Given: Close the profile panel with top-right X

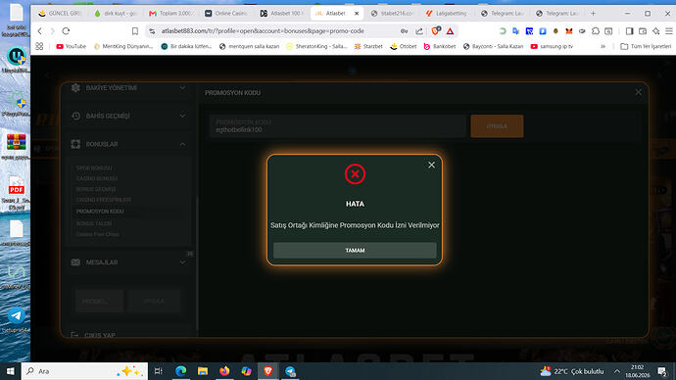Looking at the screenshot, I should (x=638, y=92).
